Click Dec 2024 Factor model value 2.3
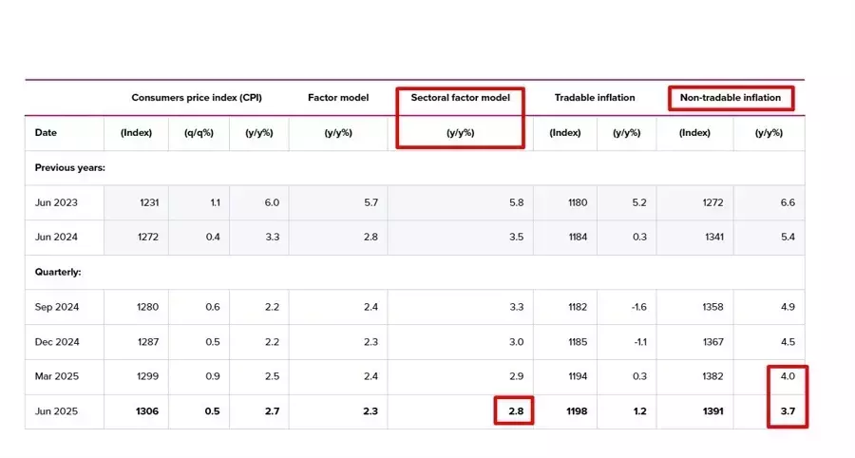Viewport: 855px width, 458px height. tap(370, 342)
